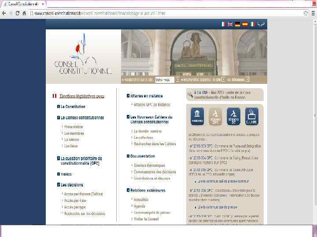Viewport: 317px width, 237px height.
Task: Open Affaires QPC en instance
Action: coord(152,104)
